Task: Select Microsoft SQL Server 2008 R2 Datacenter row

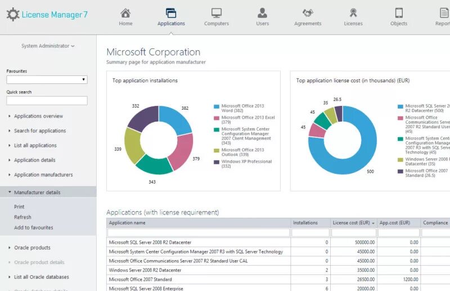Action: [278, 243]
